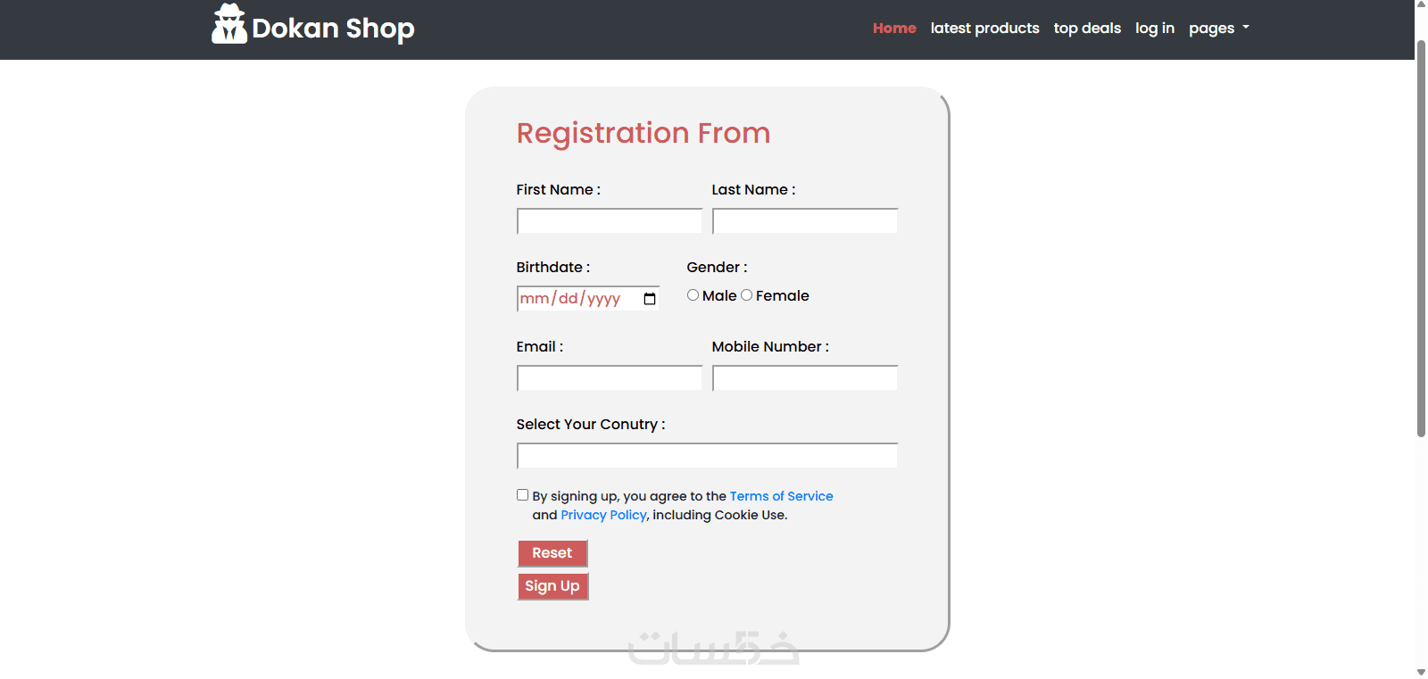Open top deals nav item
Image resolution: width=1428 pixels, height=679 pixels.
click(1087, 29)
